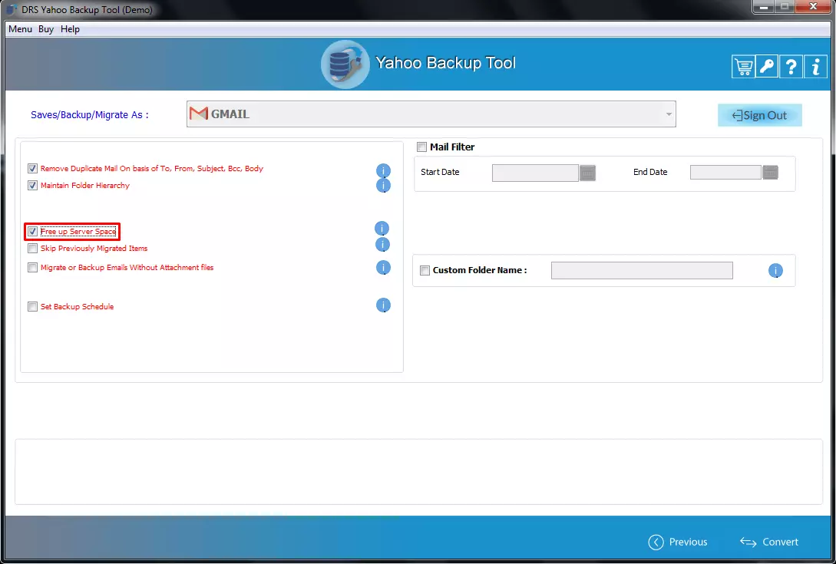836x564 pixels.
Task: Open the Help menu
Action: (x=70, y=29)
